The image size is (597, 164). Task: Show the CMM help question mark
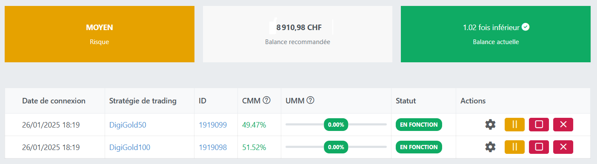coord(267,100)
